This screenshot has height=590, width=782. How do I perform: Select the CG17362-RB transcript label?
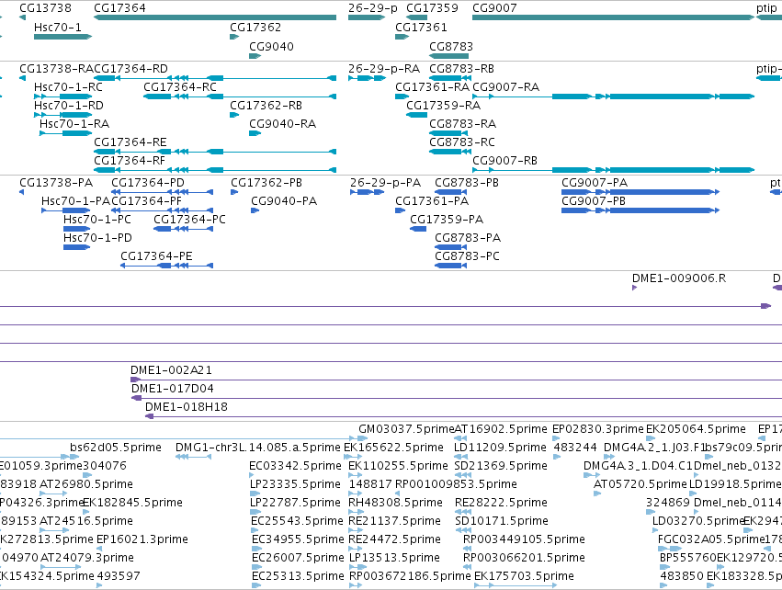(x=266, y=106)
